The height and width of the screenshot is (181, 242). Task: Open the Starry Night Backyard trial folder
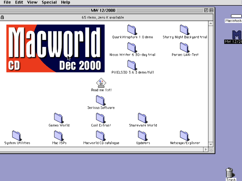[x=184, y=30]
